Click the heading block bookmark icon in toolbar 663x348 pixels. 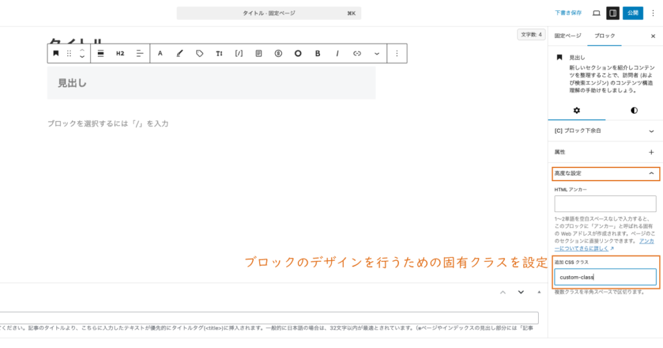pyautogui.click(x=56, y=53)
